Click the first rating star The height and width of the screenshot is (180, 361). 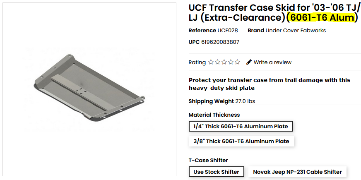pos(211,62)
